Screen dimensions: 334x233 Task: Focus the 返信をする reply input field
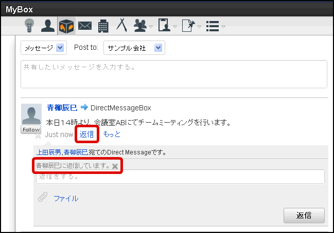[181, 177]
